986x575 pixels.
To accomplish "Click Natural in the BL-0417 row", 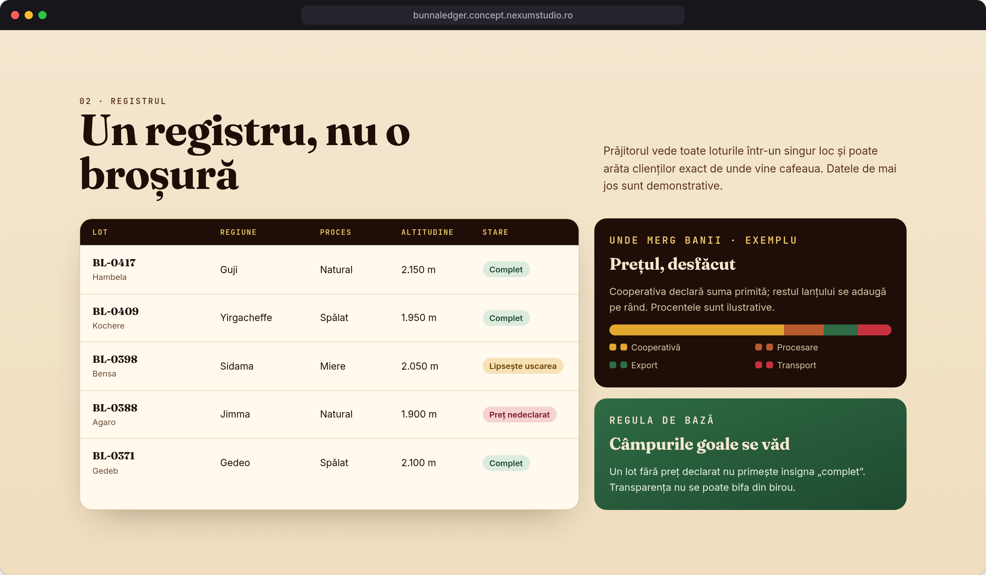I will tap(336, 269).
